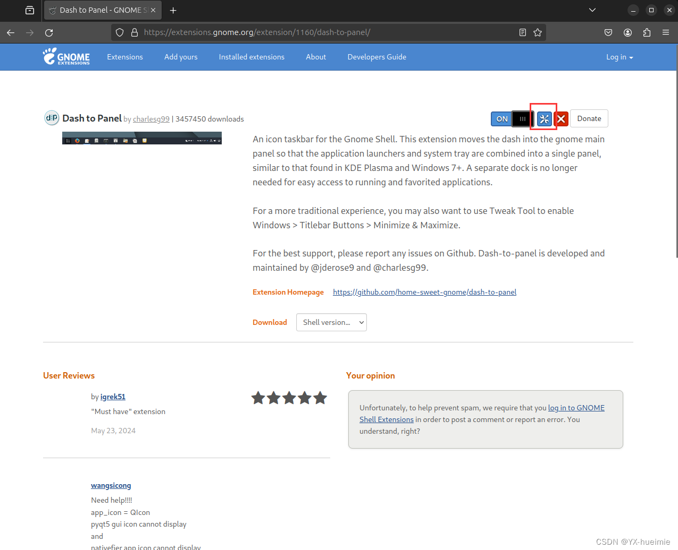Image resolution: width=678 pixels, height=550 pixels.
Task: Click the browser forward arrow
Action: [30, 32]
